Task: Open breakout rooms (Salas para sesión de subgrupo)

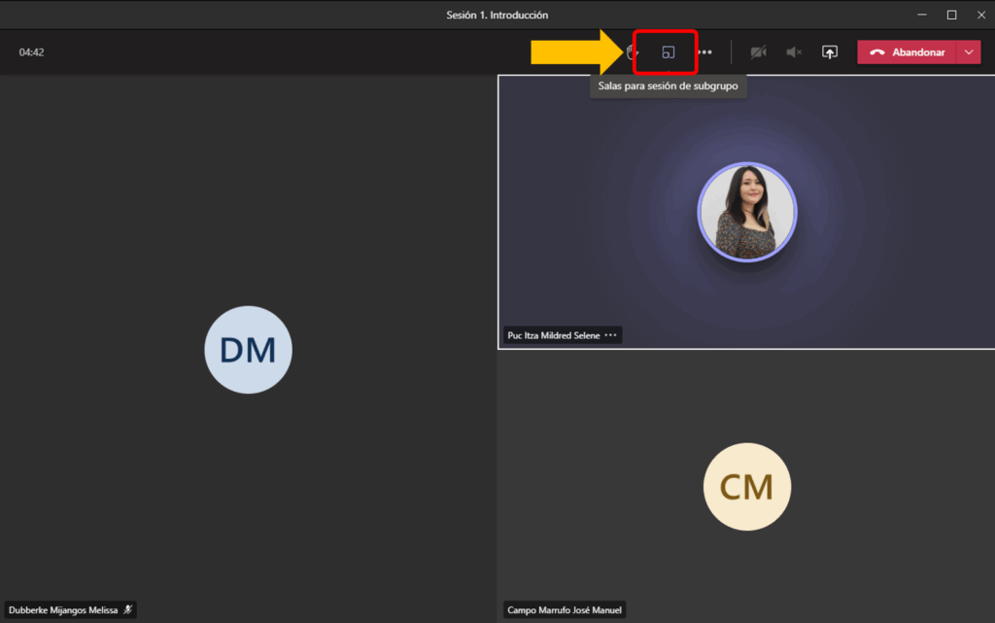Action: click(668, 52)
